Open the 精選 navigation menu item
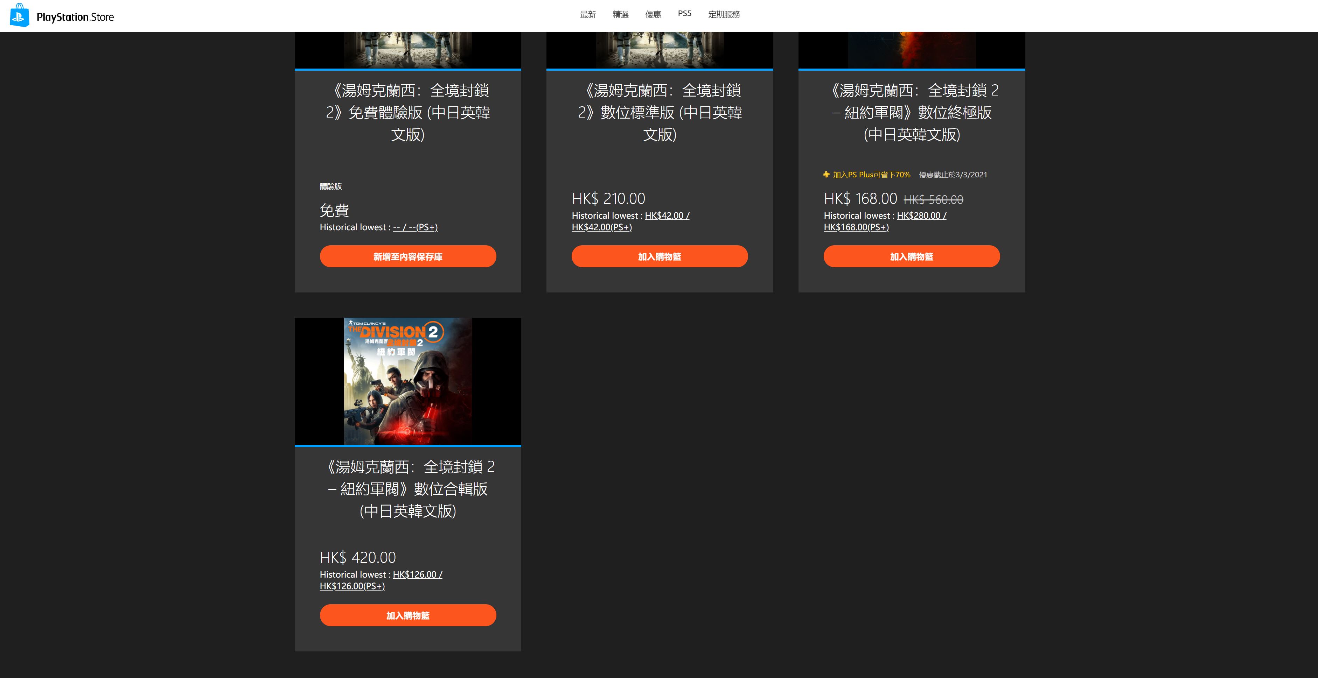The image size is (1318, 678). pyautogui.click(x=620, y=14)
